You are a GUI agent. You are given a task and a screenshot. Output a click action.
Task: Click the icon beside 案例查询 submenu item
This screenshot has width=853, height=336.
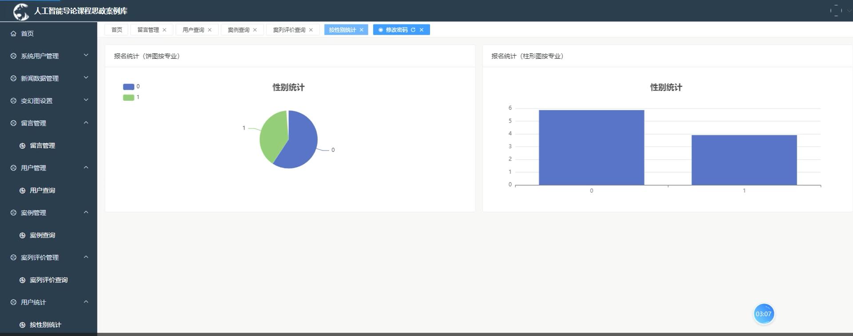click(22, 235)
